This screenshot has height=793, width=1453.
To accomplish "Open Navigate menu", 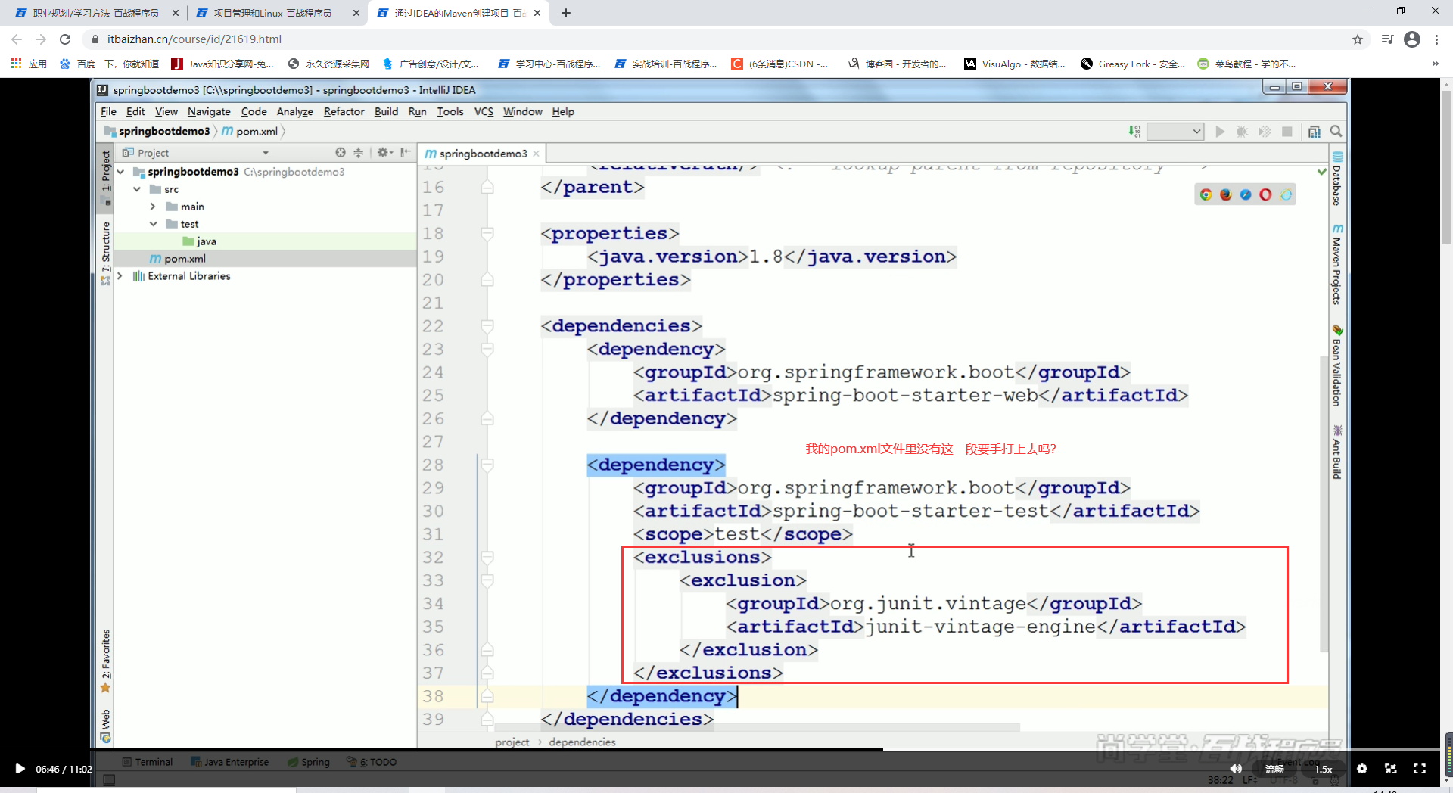I will pos(209,111).
